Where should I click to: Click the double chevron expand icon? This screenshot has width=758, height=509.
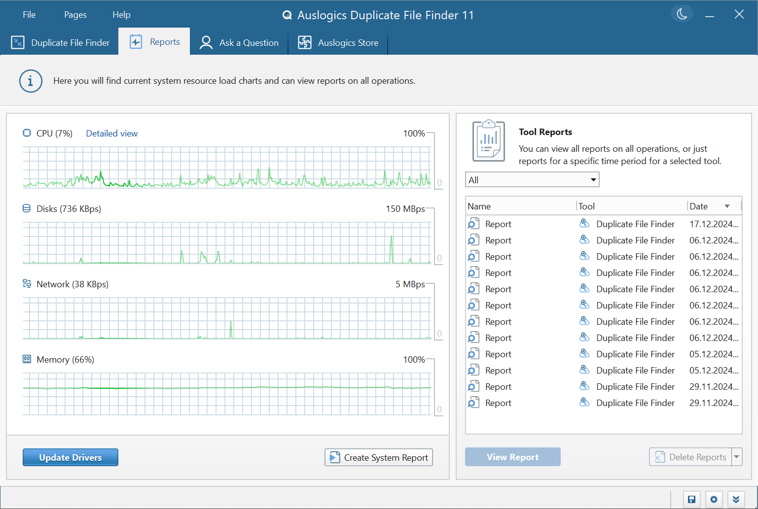736,499
